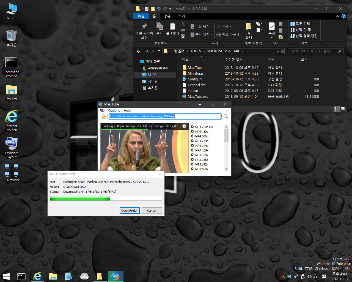Click Rename in the Explorer ribbon
The image size is (352, 282).
(228, 35)
